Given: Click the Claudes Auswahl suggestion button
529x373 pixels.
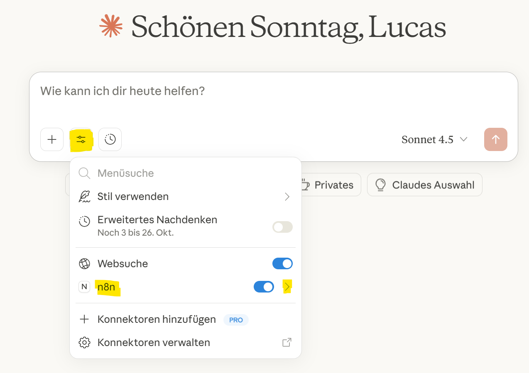Looking at the screenshot, I should coord(424,185).
